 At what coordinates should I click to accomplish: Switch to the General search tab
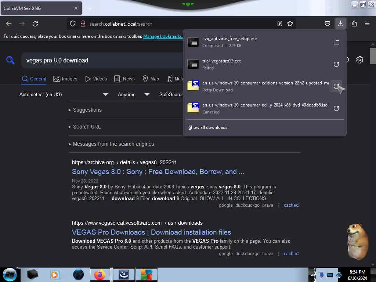coord(34,79)
